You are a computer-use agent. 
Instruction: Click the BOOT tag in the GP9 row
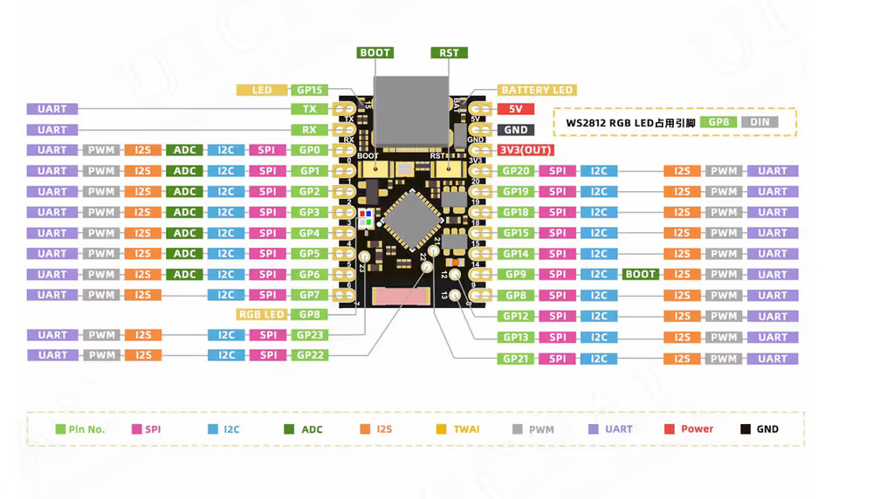click(x=640, y=274)
